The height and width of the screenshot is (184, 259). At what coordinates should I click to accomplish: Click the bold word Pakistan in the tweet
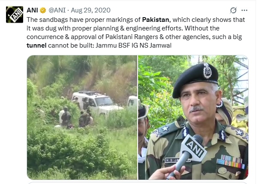point(156,20)
